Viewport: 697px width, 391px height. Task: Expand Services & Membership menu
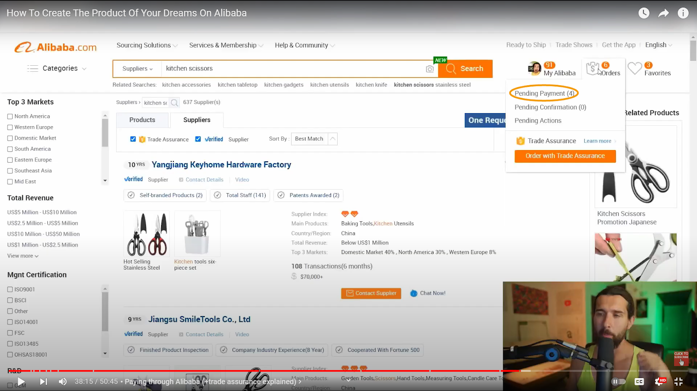226,45
